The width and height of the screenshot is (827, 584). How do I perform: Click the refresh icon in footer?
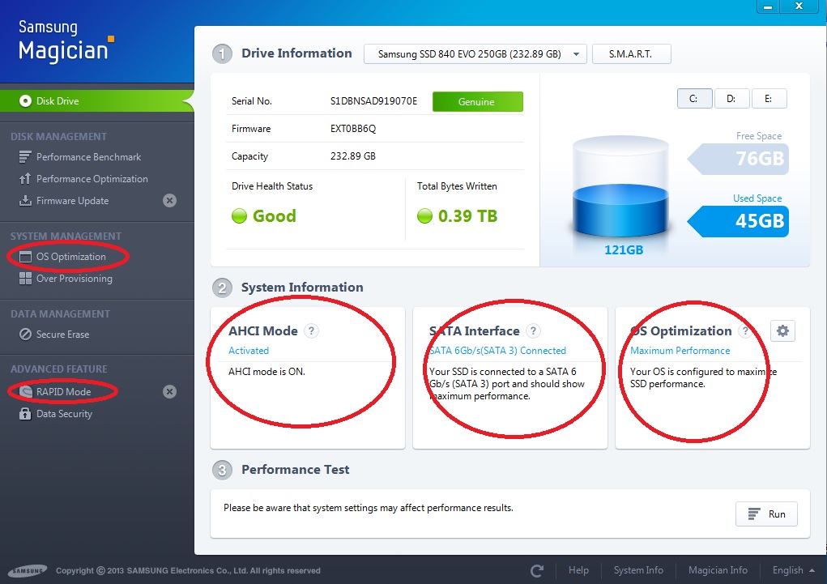click(536, 570)
